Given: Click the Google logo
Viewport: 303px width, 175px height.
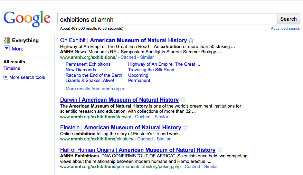Looking at the screenshot, I should pos(27,19).
